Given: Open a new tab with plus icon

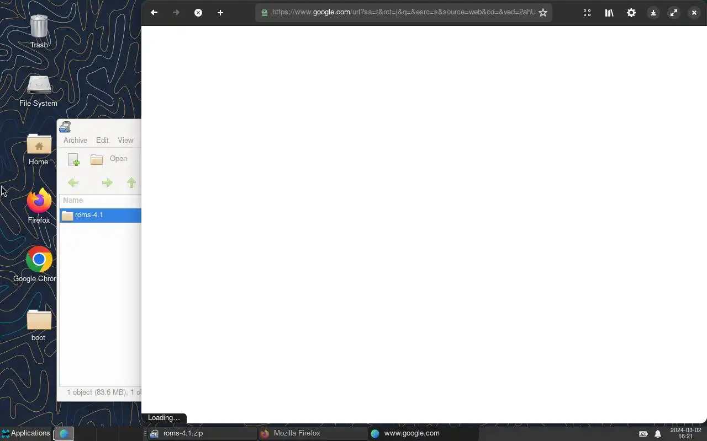Looking at the screenshot, I should point(220,13).
